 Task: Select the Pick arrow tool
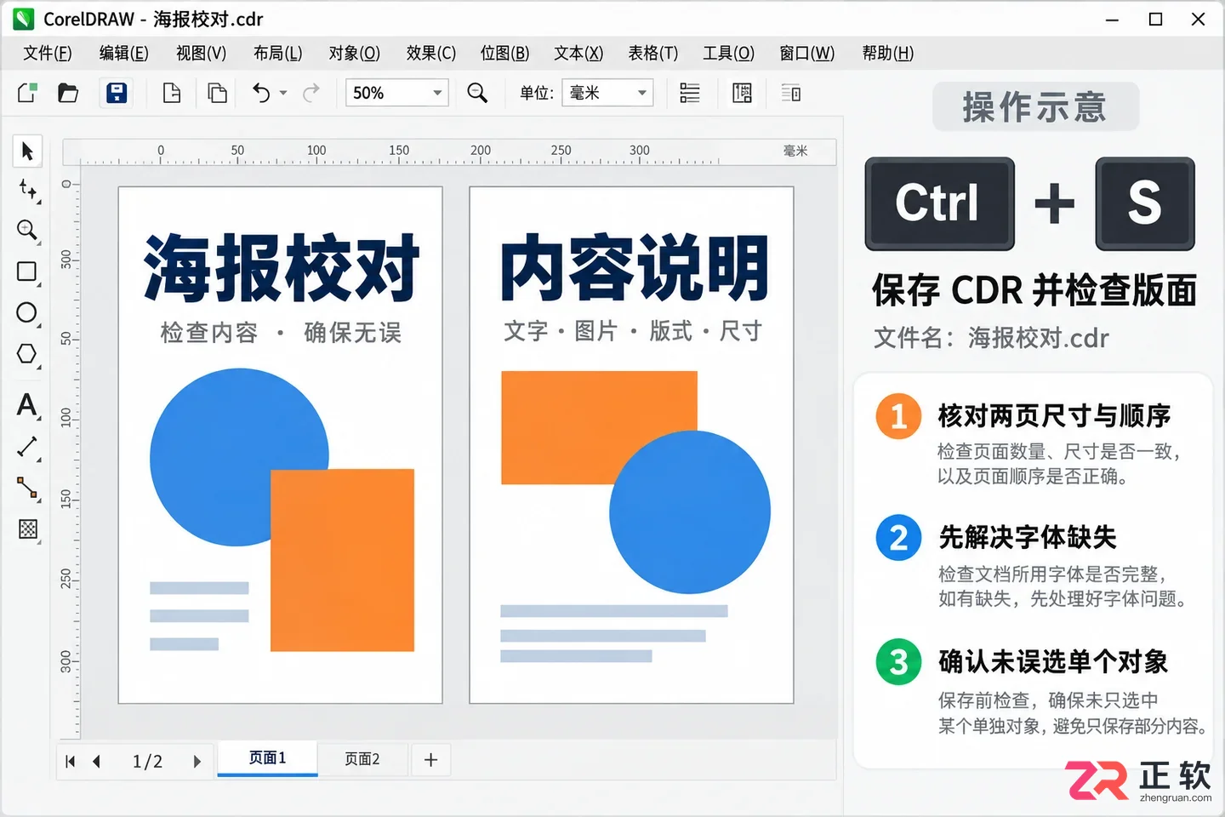[27, 151]
